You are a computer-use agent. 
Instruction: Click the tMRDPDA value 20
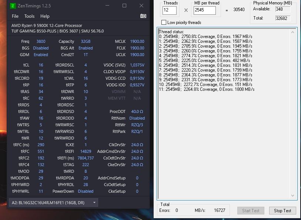point(86,178)
